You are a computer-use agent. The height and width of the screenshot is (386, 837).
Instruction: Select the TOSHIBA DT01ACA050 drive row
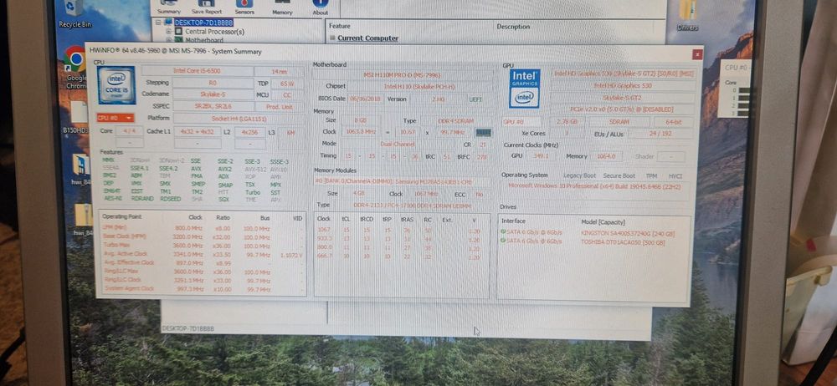click(x=593, y=241)
